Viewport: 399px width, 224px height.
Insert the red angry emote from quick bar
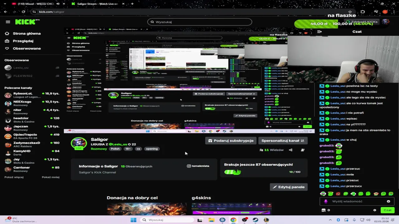click(338, 194)
